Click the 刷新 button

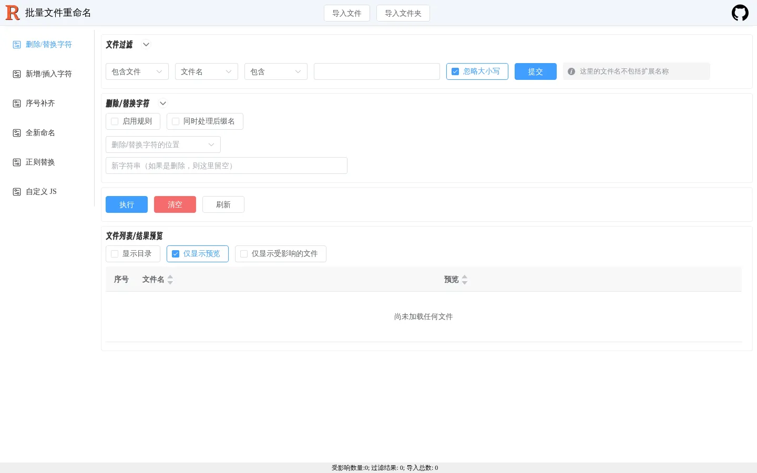223,204
